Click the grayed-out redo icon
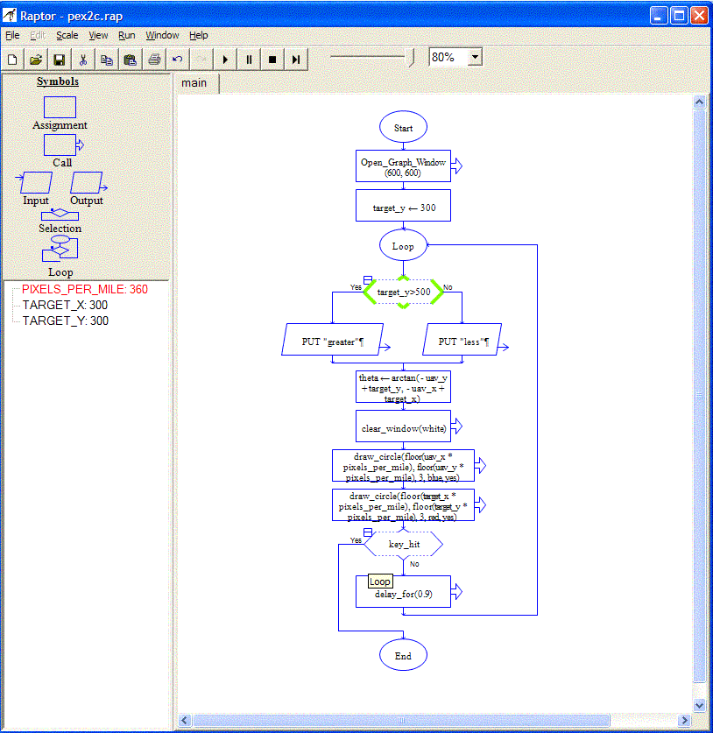Screen dimensions: 713x733 pos(201,60)
